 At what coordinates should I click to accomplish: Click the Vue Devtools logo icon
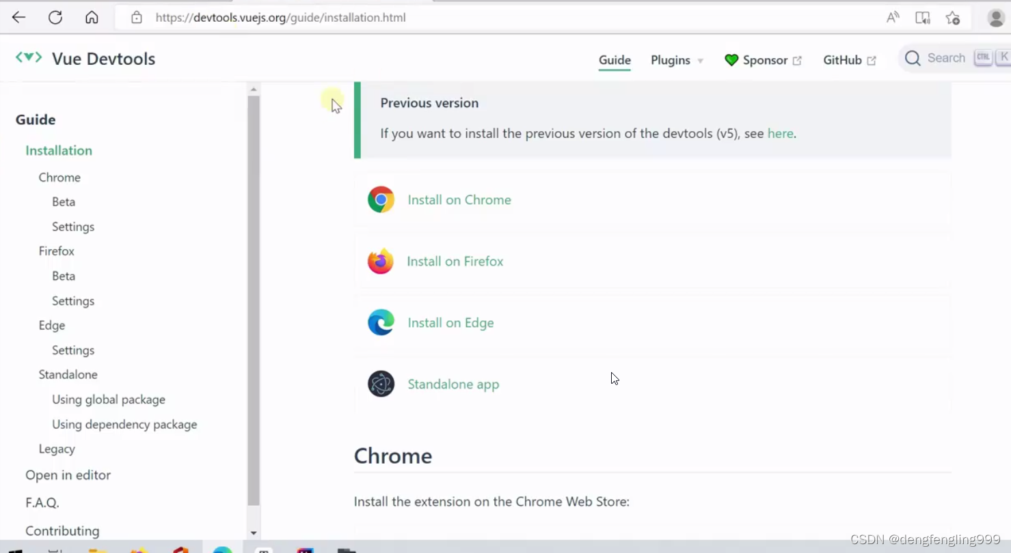29,58
